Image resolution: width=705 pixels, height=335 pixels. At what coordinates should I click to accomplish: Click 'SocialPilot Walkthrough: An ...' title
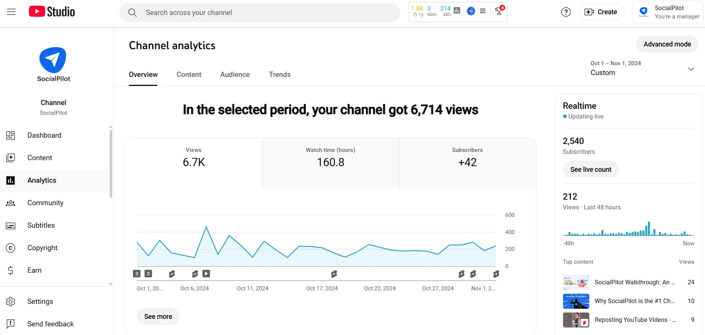[x=635, y=282]
